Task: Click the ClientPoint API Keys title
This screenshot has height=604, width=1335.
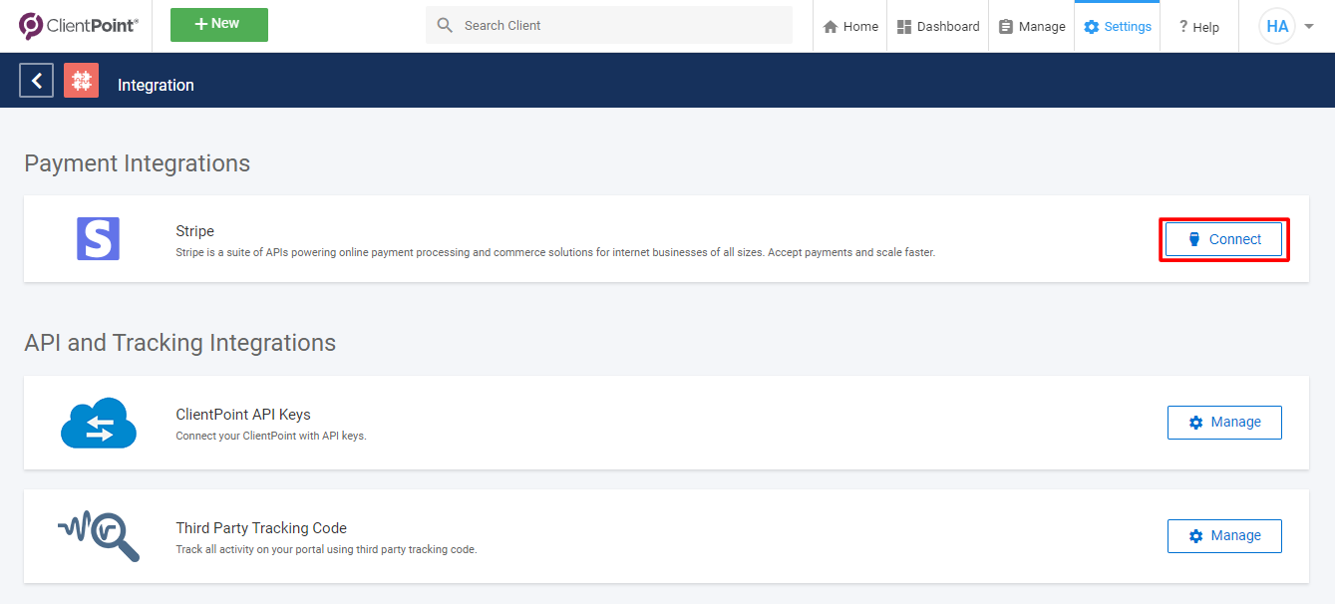Action: coord(243,415)
